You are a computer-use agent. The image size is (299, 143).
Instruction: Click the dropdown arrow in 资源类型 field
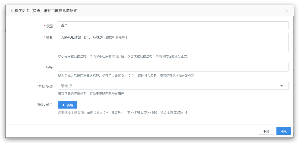click(281, 86)
